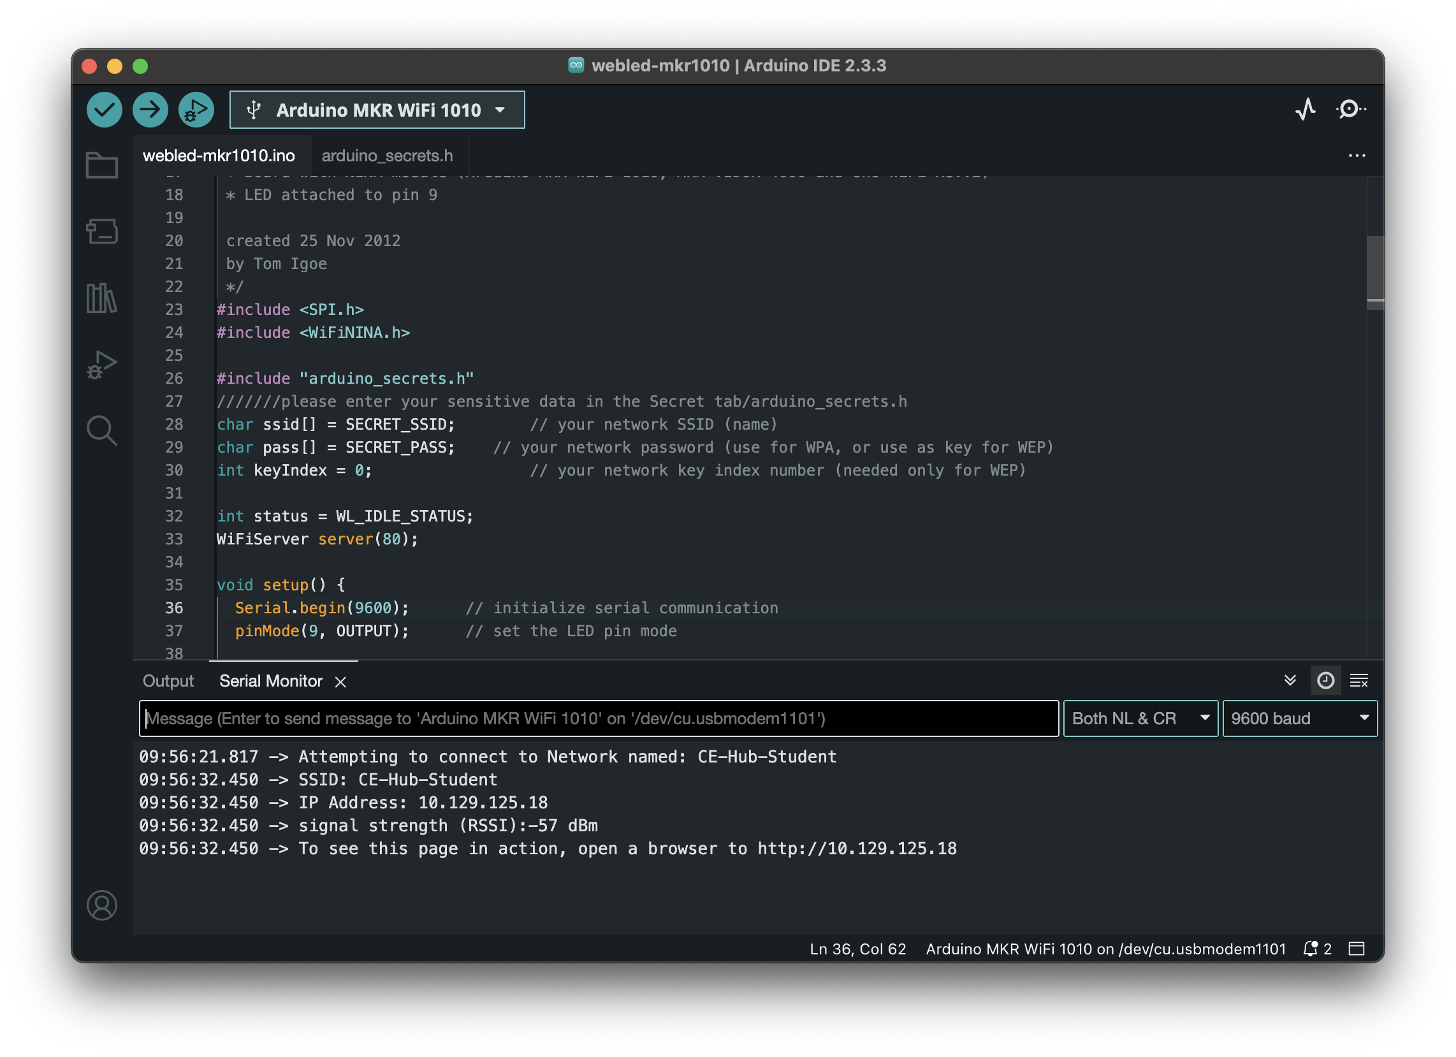Click the 'LED attached to pin 9' comment

pyautogui.click(x=340, y=195)
